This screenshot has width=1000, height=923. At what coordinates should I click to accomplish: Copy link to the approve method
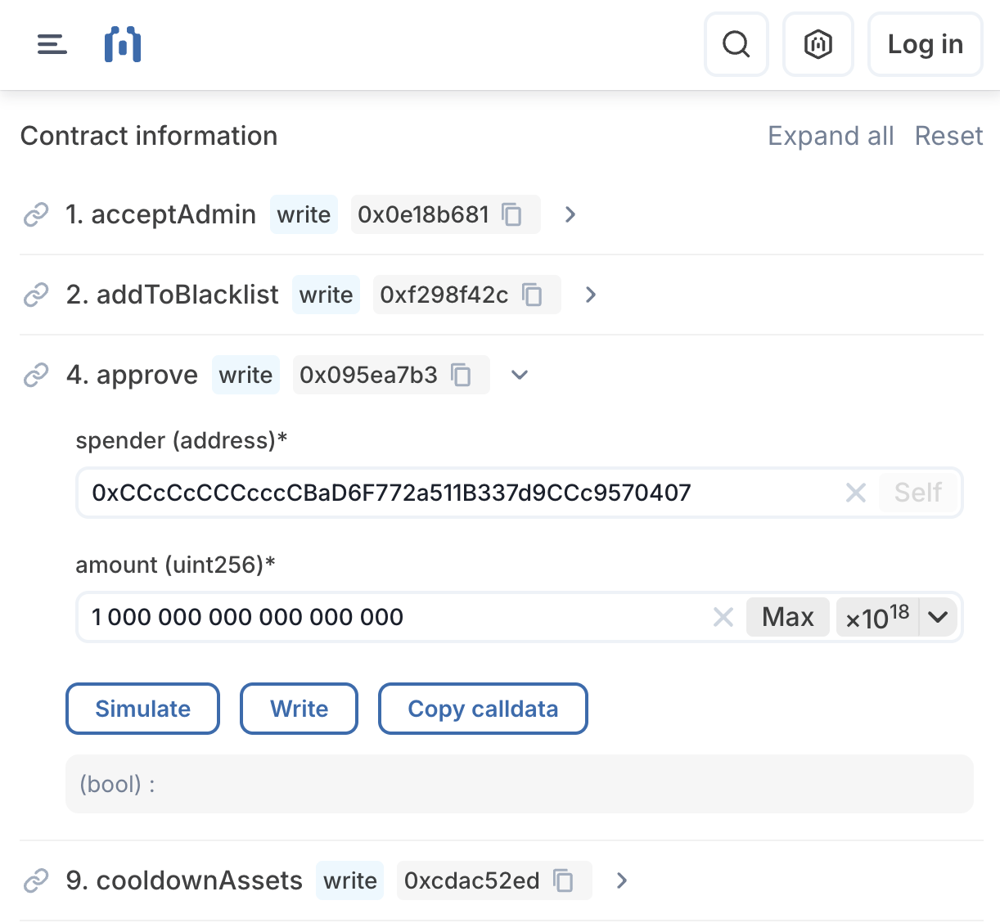(36, 375)
